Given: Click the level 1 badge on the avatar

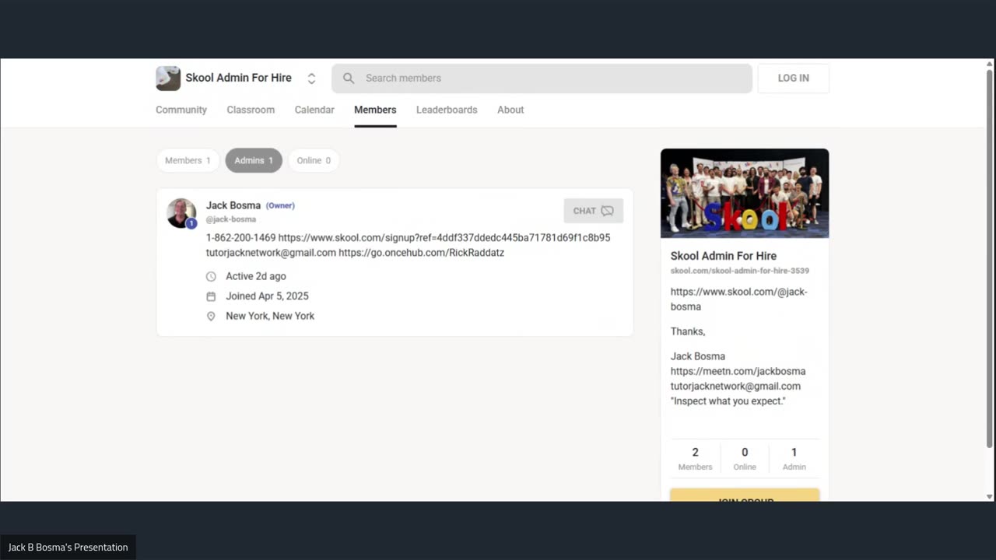Looking at the screenshot, I should pyautogui.click(x=191, y=223).
